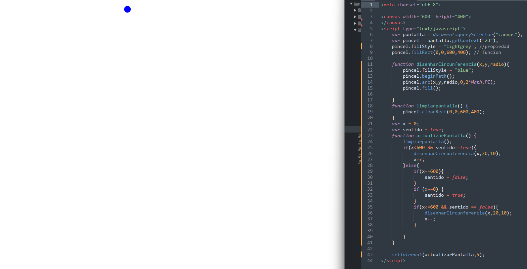Click the "}else{" line

[411, 166]
